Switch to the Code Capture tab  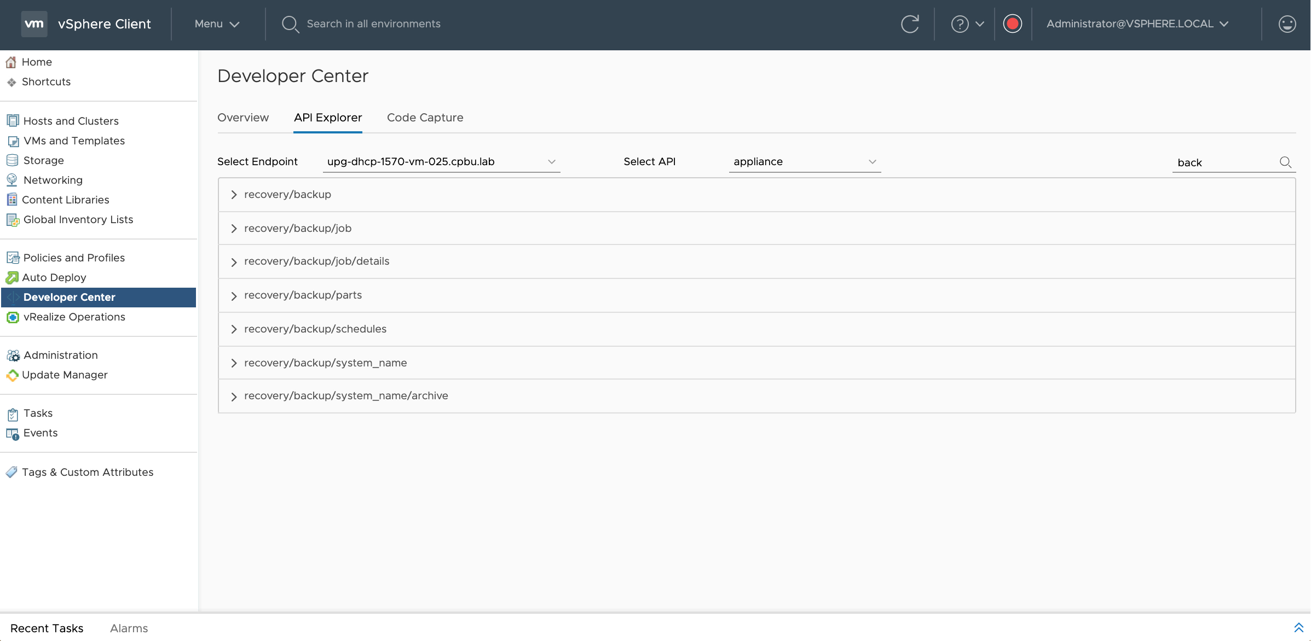425,118
